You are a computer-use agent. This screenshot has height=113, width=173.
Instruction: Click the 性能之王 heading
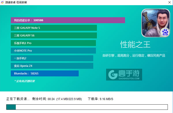click(135, 45)
